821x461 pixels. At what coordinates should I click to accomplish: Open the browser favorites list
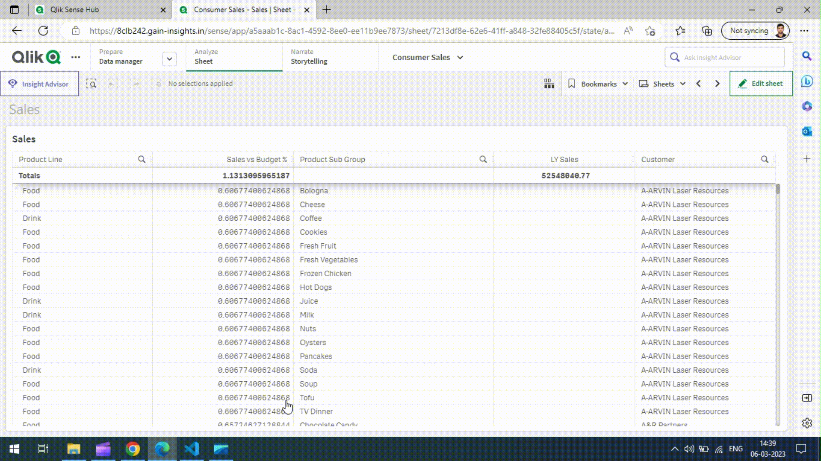pyautogui.click(x=680, y=31)
